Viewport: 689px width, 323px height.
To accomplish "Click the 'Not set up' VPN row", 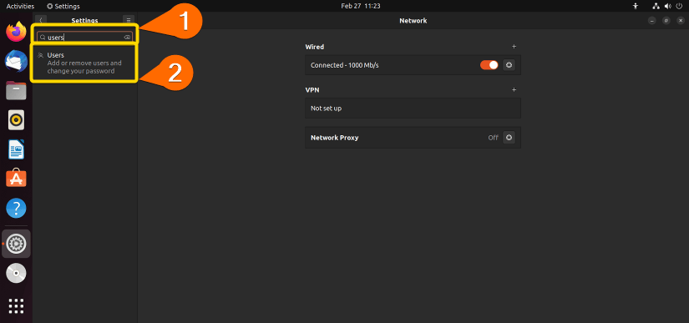I will pos(413,108).
